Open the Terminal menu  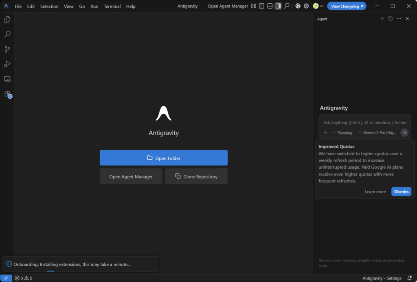(112, 7)
